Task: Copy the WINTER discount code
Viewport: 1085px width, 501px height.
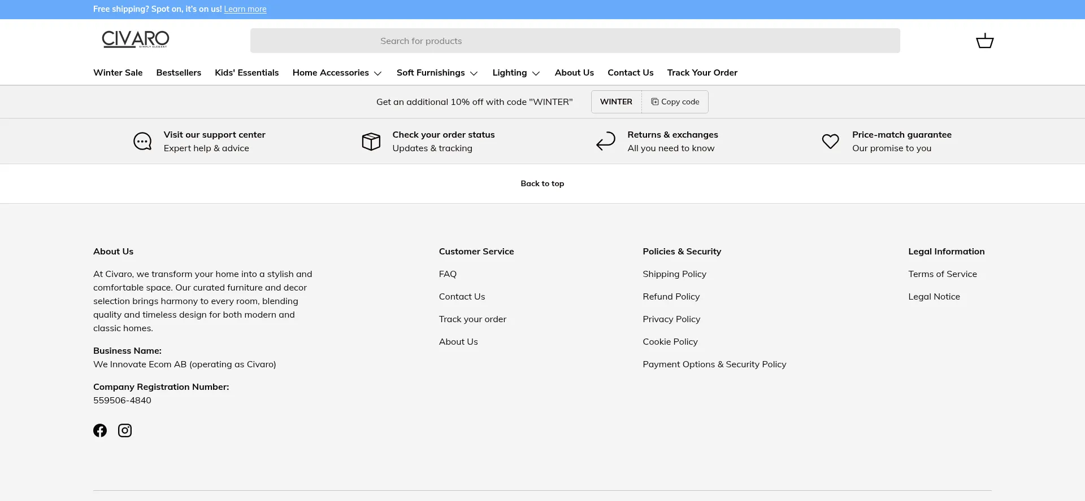Action: [675, 102]
